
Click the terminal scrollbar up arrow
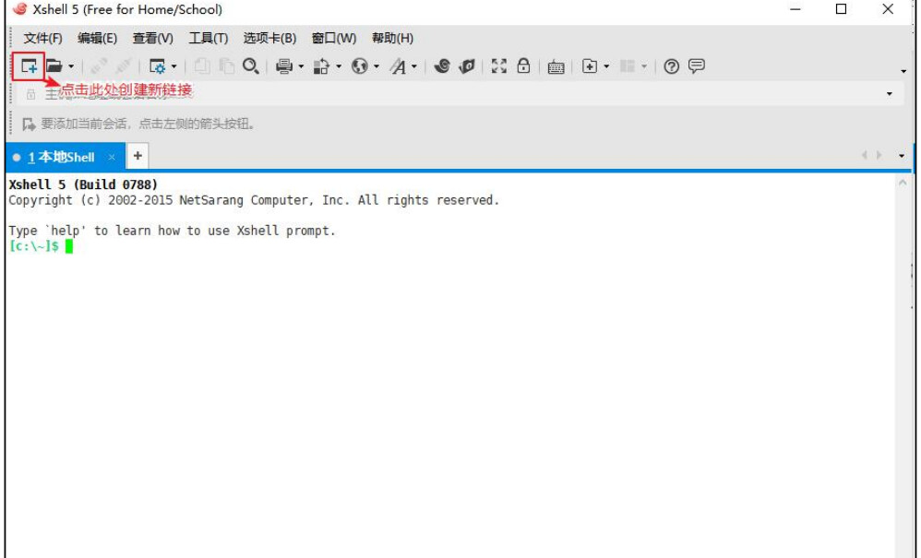point(903,183)
